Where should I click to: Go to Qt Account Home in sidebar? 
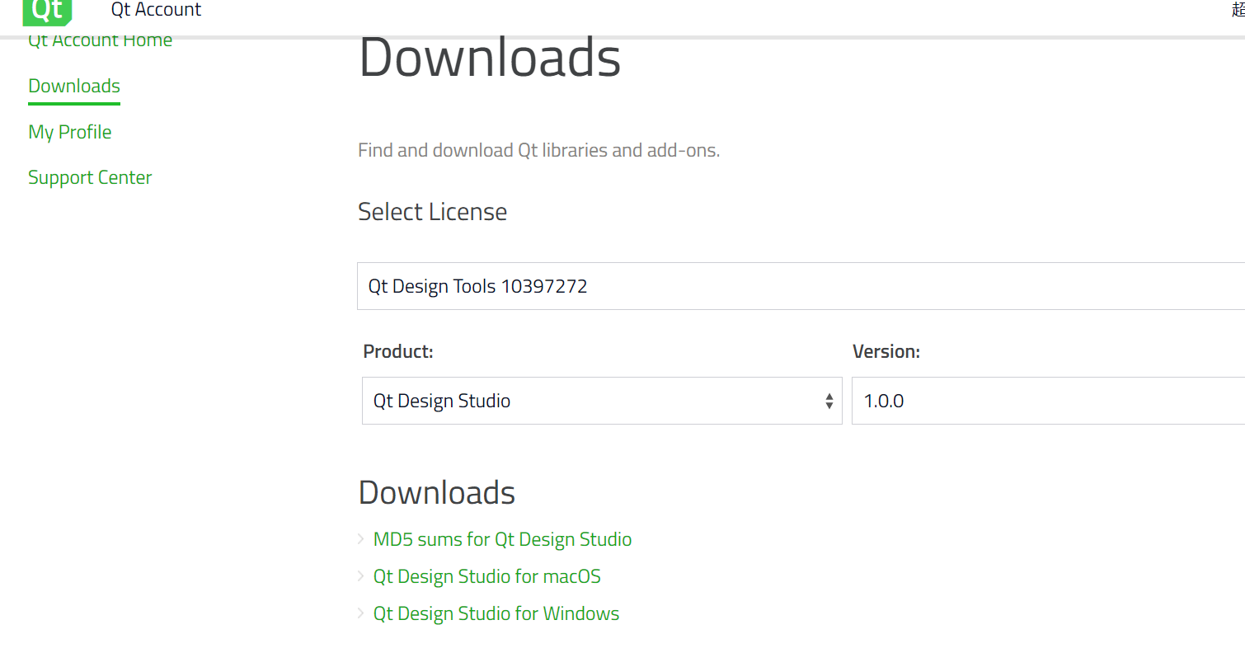(x=100, y=40)
